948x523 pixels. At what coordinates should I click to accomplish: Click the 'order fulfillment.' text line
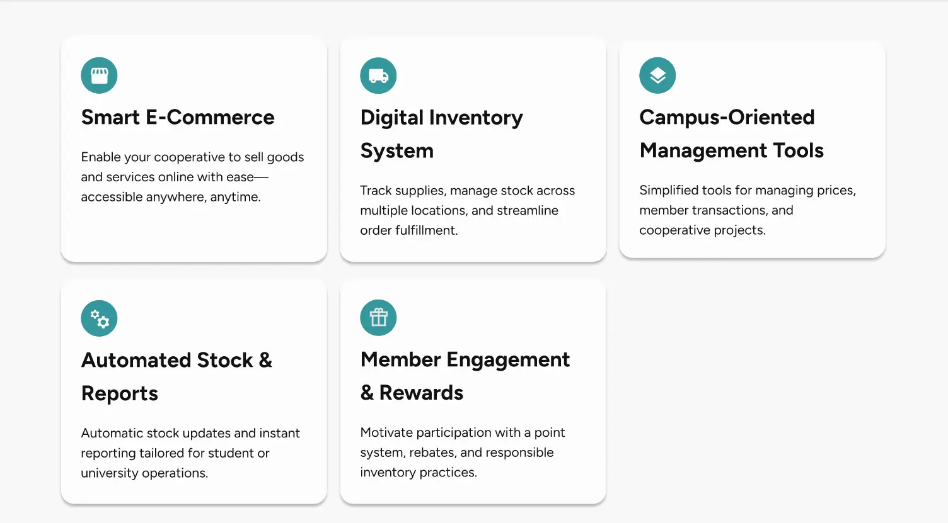pyautogui.click(x=409, y=230)
